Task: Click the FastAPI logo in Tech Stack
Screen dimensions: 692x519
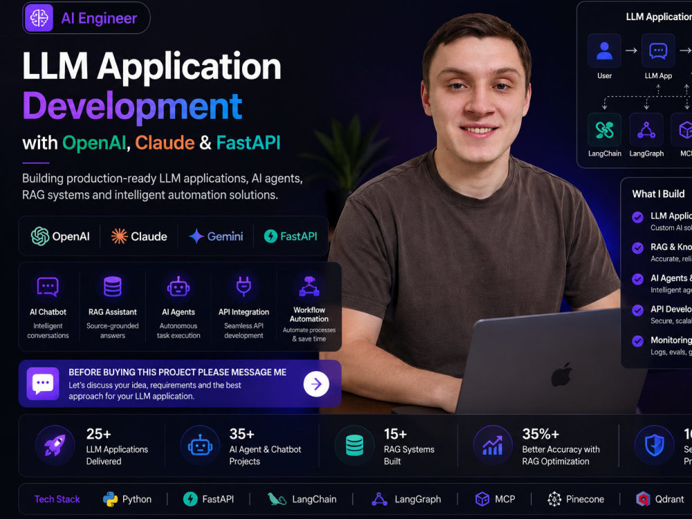Action: point(190,499)
